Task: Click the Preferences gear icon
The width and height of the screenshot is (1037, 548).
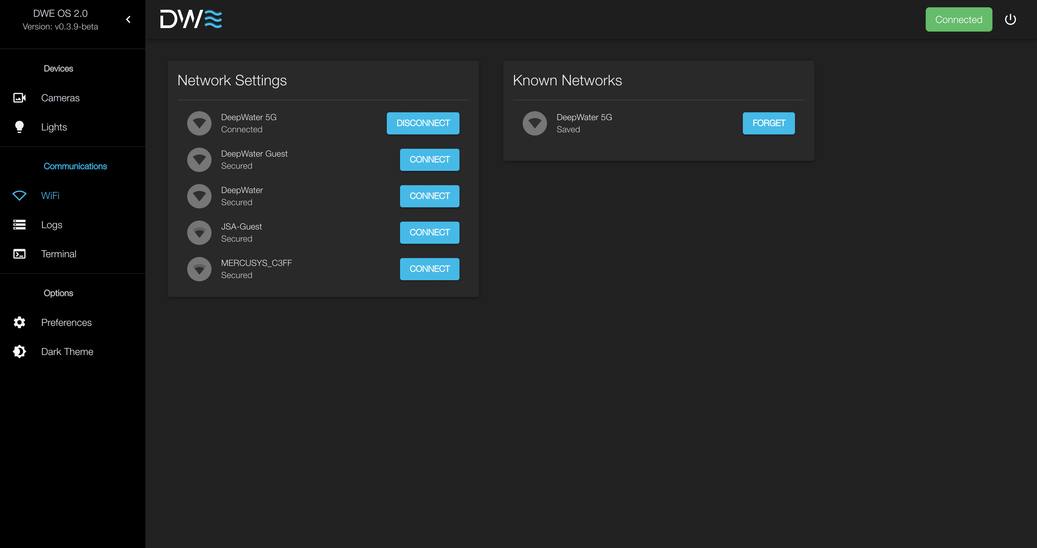Action: click(x=19, y=322)
